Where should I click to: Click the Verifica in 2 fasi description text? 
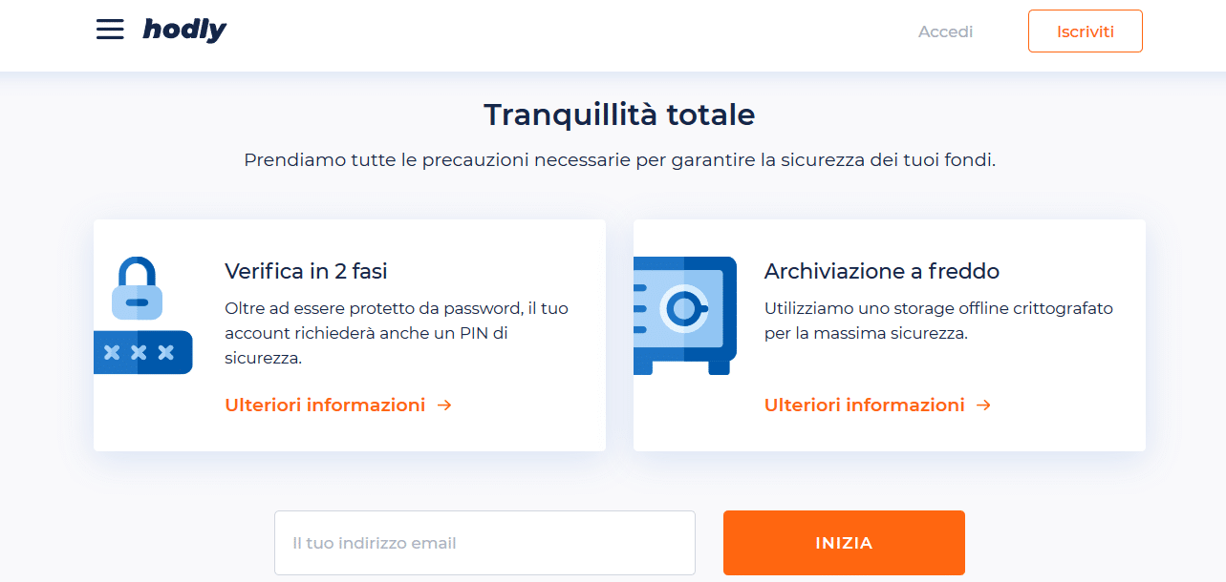tap(397, 334)
